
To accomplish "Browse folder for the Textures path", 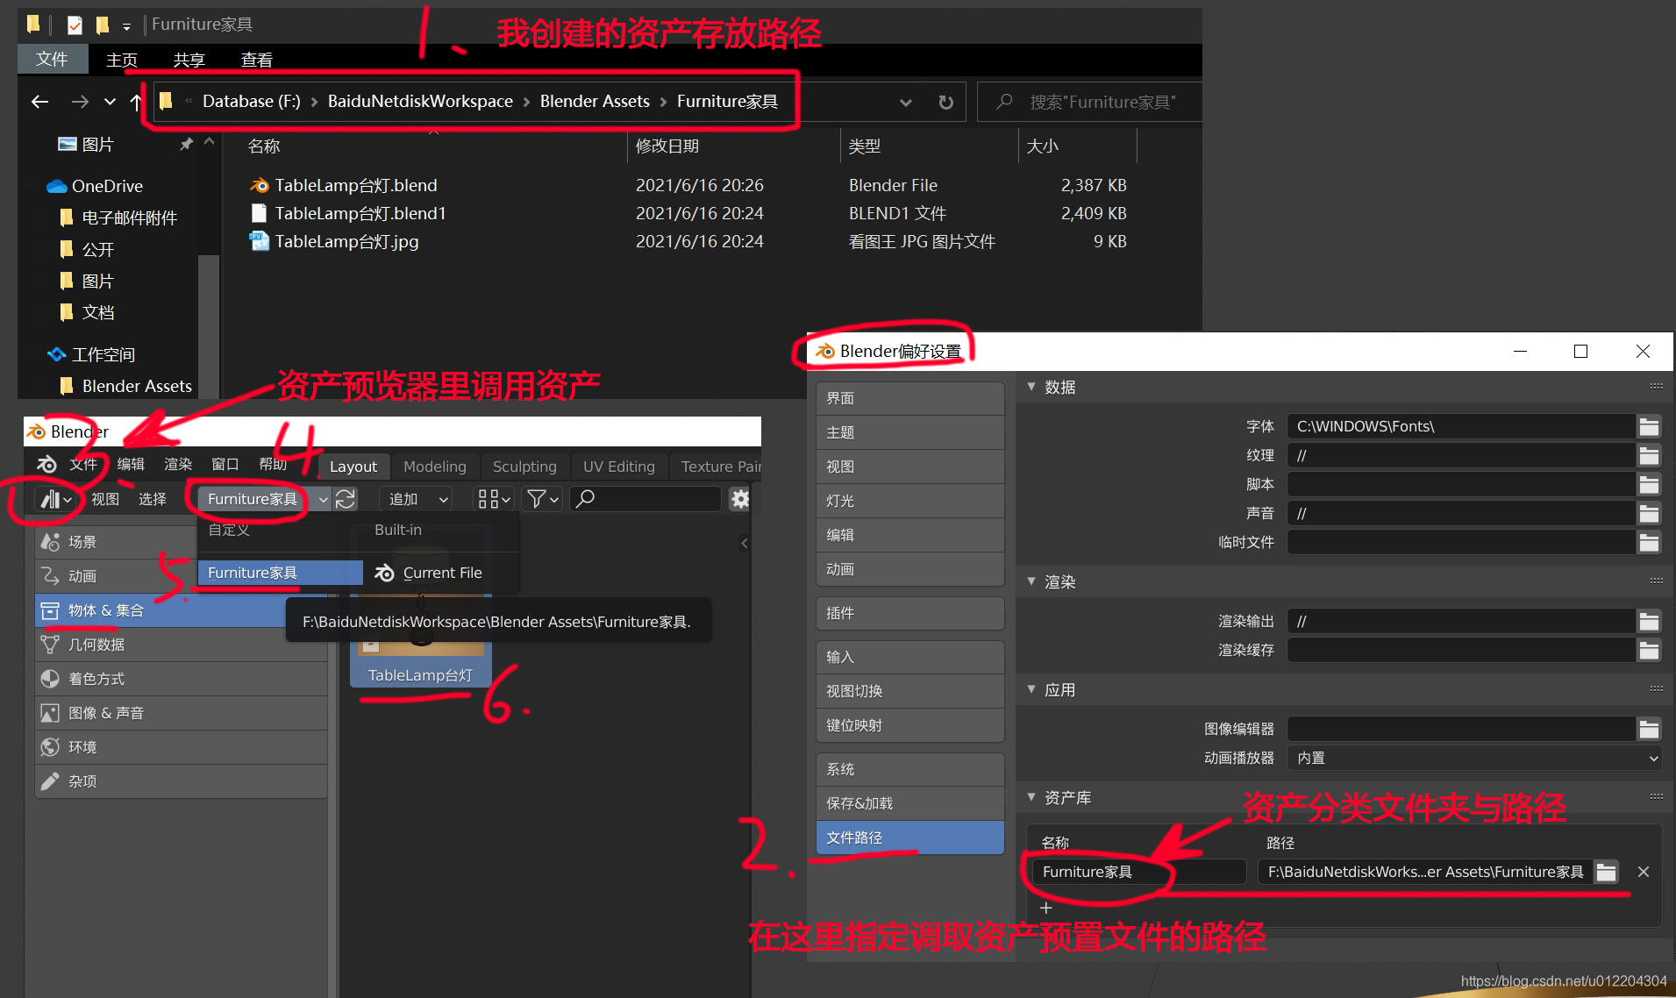I will (x=1649, y=455).
